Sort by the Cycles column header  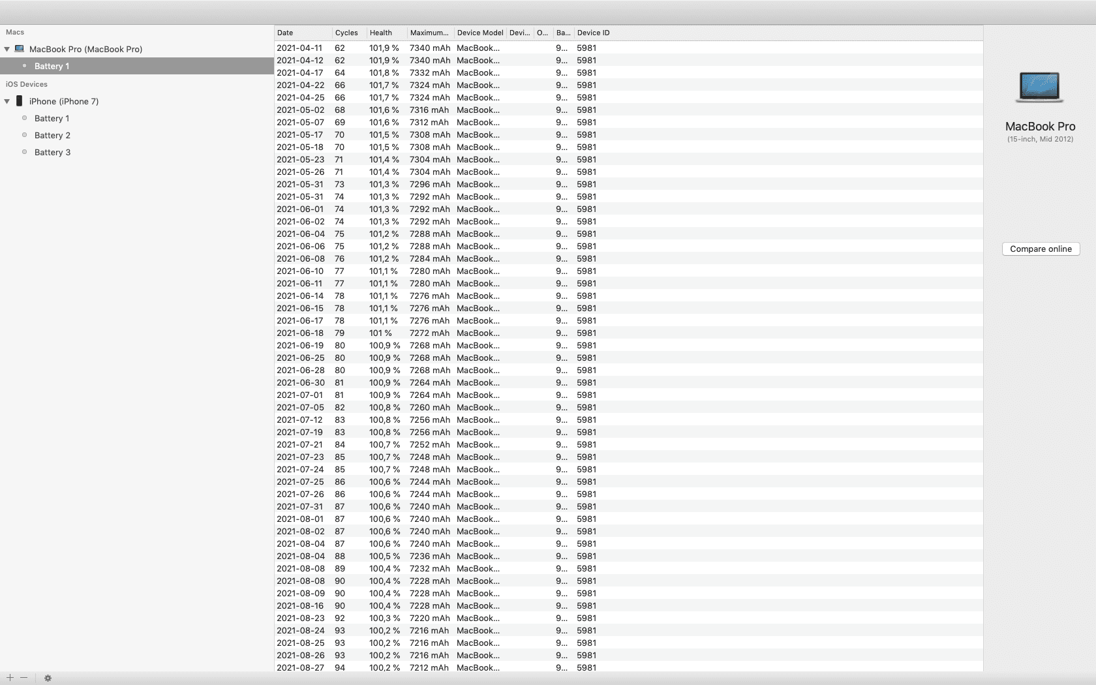coord(349,33)
